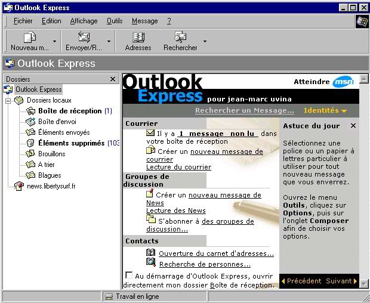Click the A trier folder icon
The image size is (370, 303).
click(x=30, y=165)
